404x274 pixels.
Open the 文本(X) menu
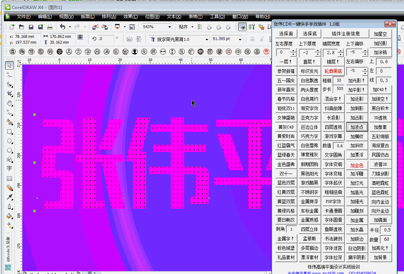174,17
